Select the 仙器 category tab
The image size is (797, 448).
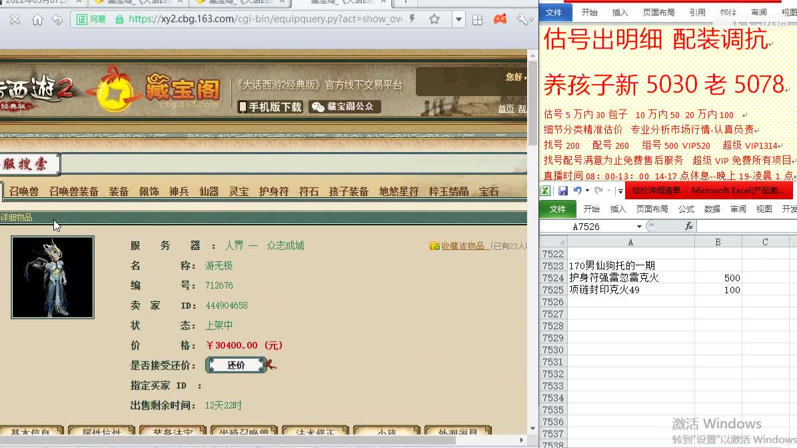click(x=209, y=192)
